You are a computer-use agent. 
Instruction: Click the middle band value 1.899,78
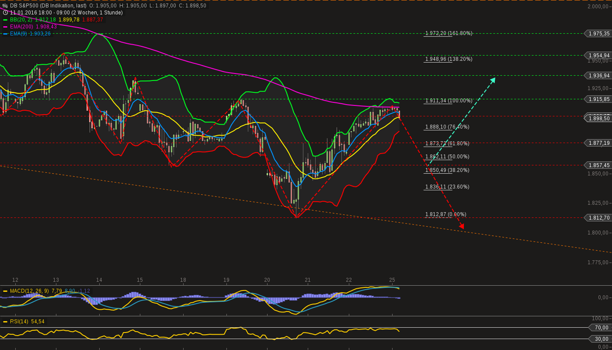(x=69, y=20)
